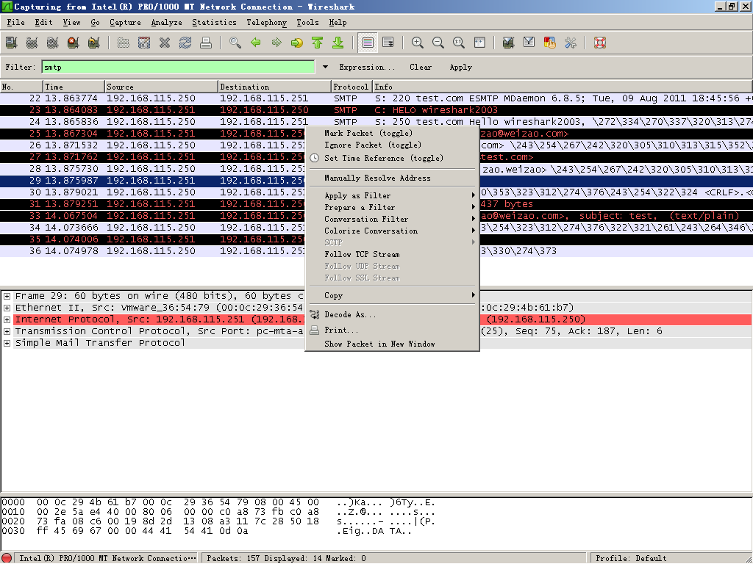753x564 pixels.
Task: Open Find packet magnifier icon
Action: coord(235,43)
